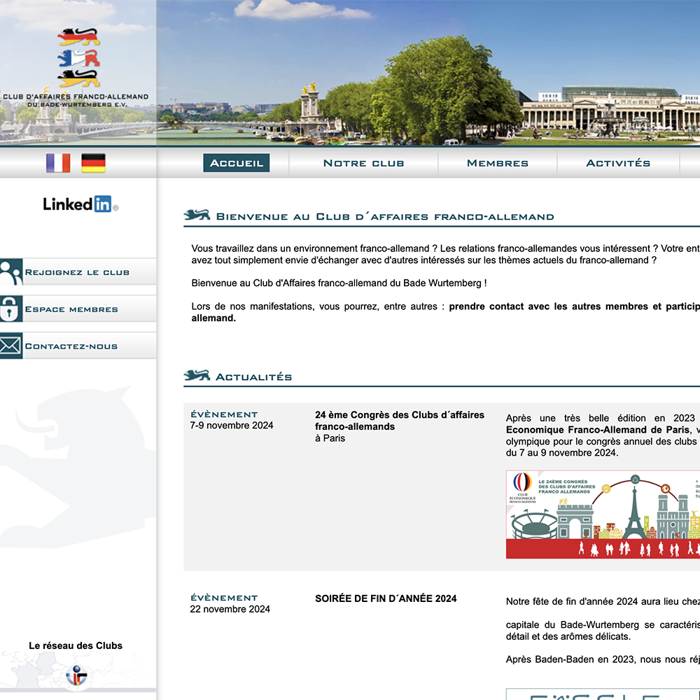Click the Rejoignez le club button
Image resolution: width=700 pixels, height=700 pixels.
click(x=77, y=272)
